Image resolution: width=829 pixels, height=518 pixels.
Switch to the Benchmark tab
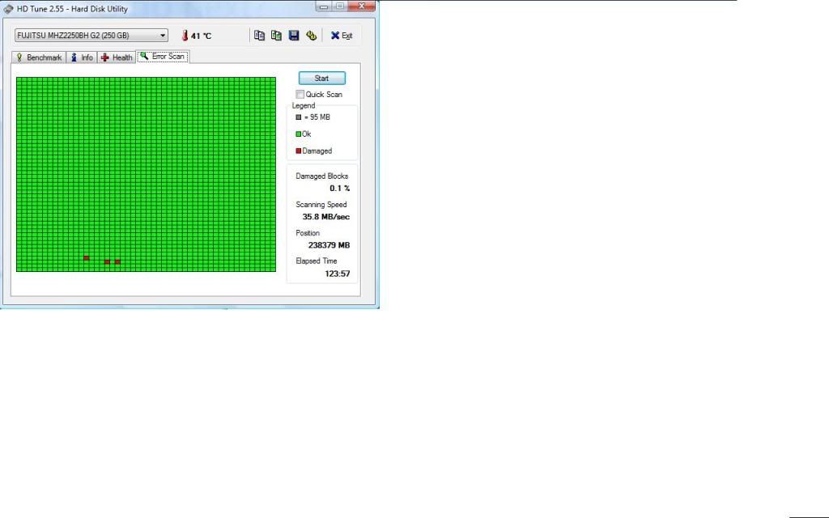click(39, 57)
